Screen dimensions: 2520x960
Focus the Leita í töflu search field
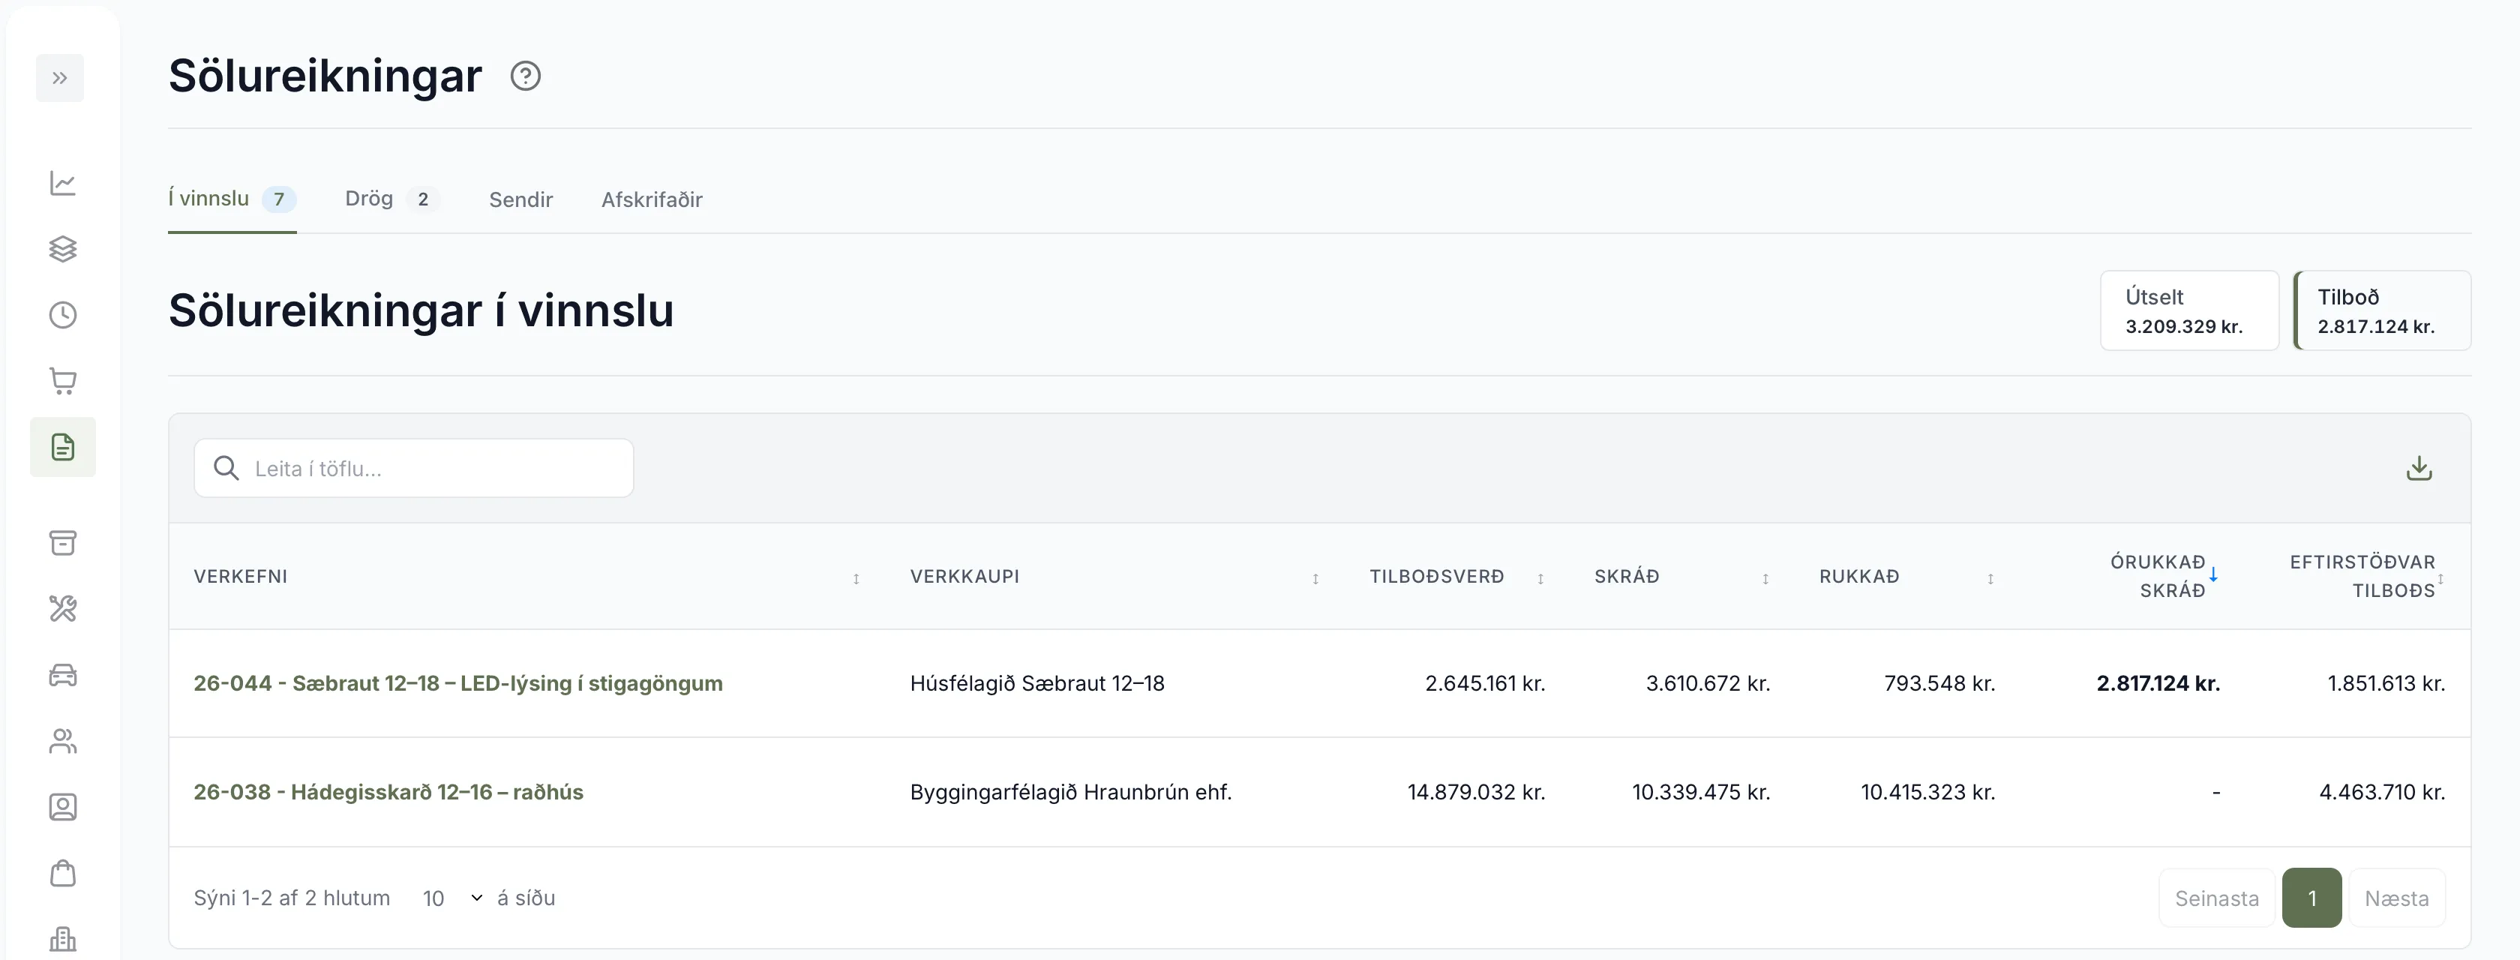click(x=414, y=469)
